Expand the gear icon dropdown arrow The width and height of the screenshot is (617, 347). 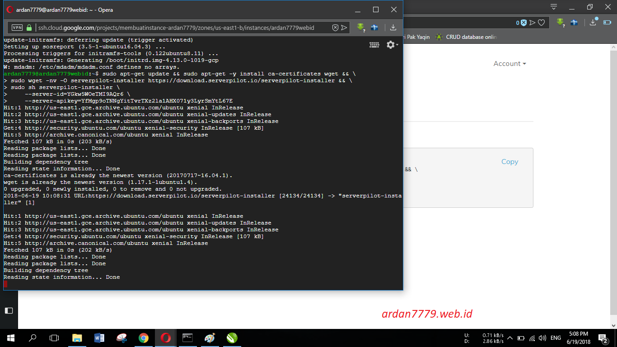click(397, 44)
